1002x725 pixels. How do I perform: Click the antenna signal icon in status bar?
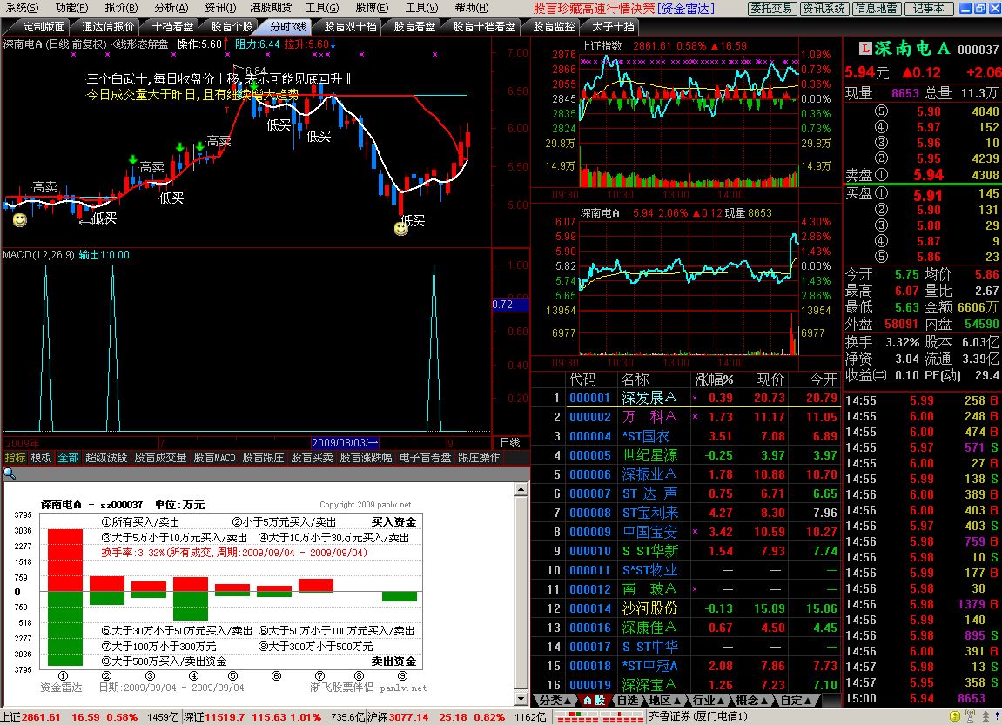(970, 717)
